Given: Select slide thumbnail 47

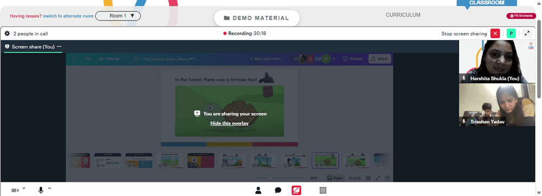Looking at the screenshot, I should pos(201,161).
